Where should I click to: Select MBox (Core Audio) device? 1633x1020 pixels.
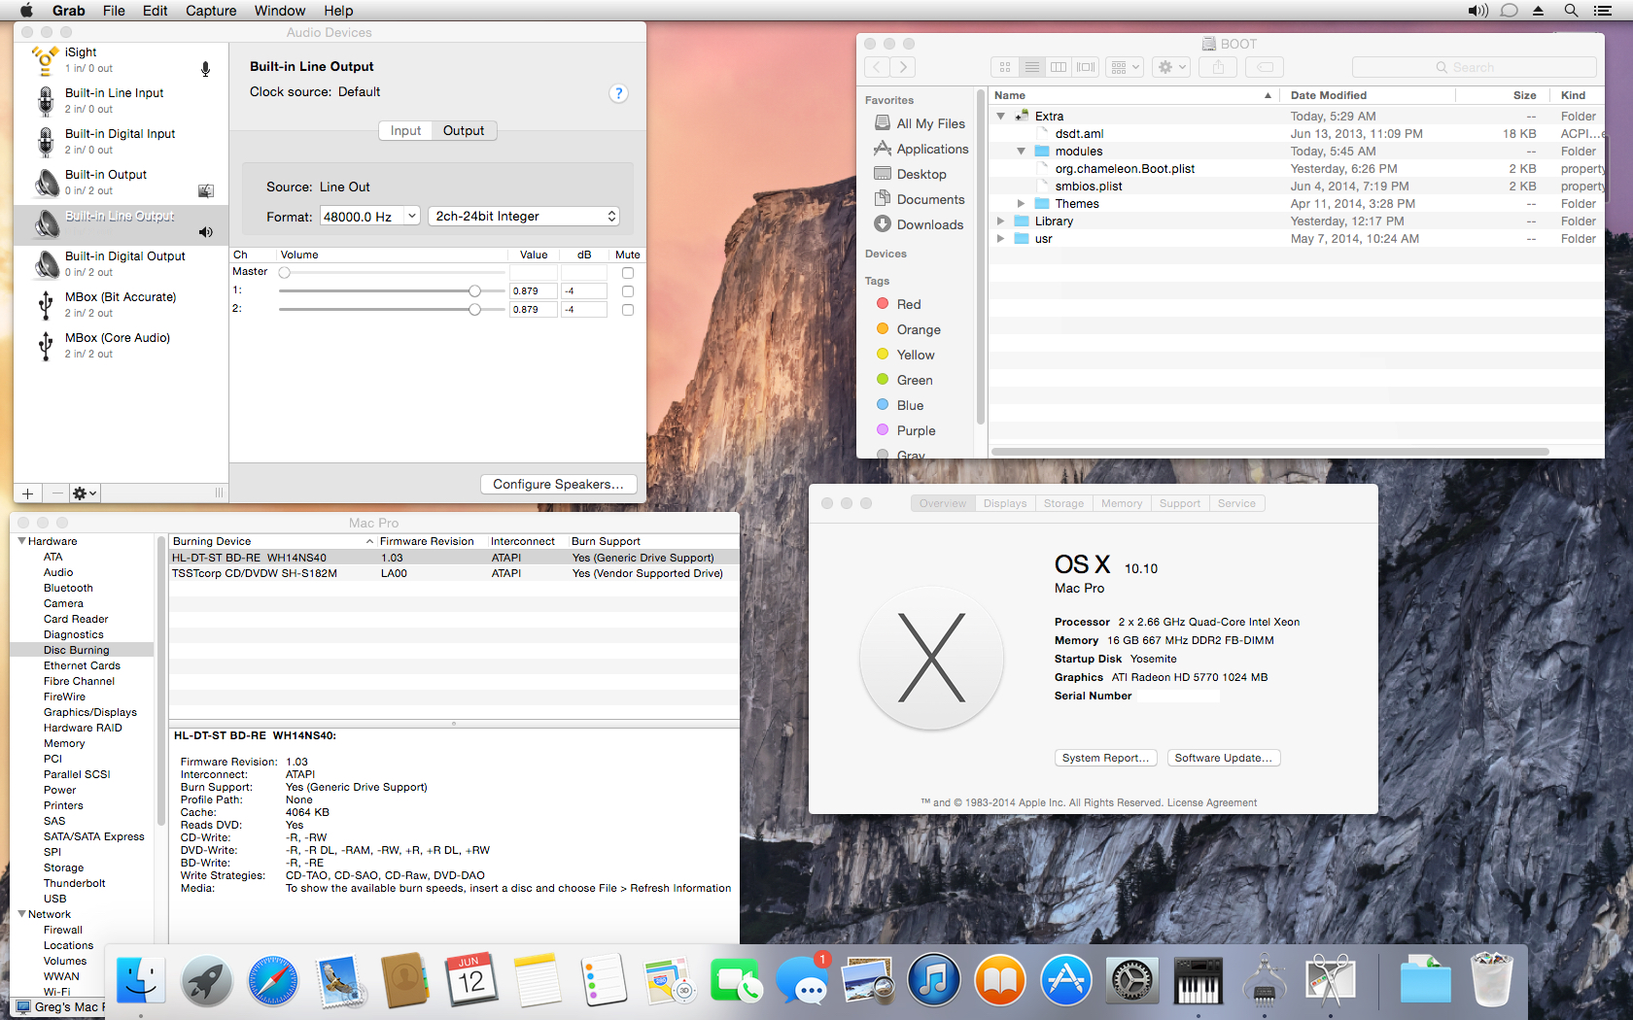(x=121, y=345)
